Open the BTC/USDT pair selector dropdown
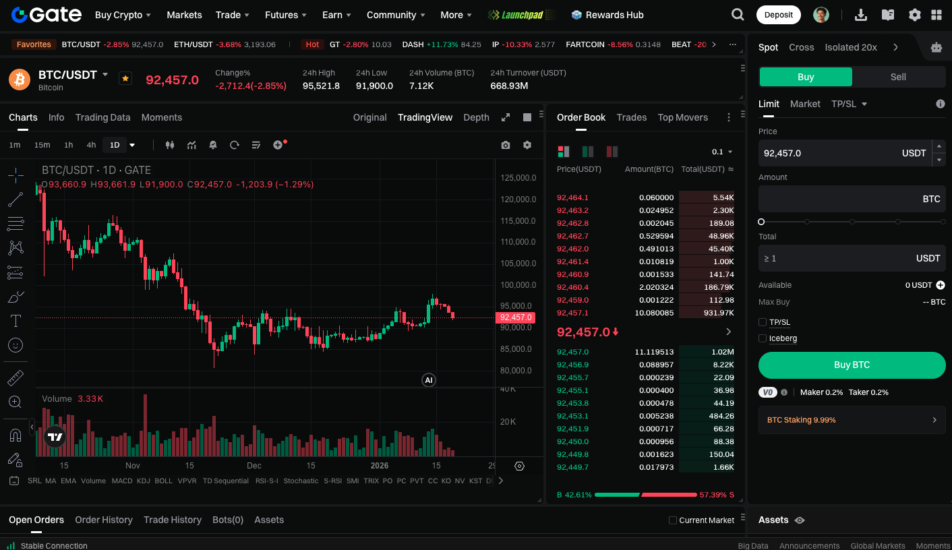Viewport: 952px width, 550px height. coord(105,74)
